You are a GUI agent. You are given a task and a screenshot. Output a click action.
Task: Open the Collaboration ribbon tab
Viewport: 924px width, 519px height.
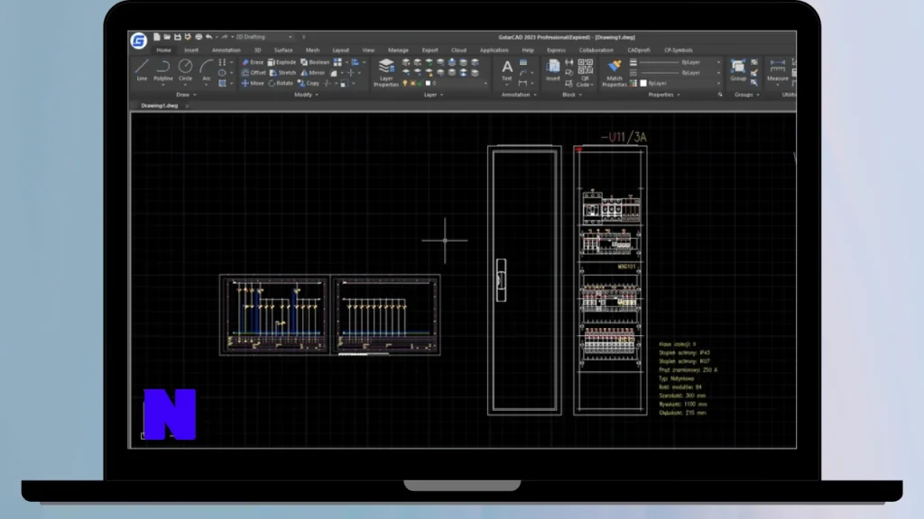click(596, 50)
